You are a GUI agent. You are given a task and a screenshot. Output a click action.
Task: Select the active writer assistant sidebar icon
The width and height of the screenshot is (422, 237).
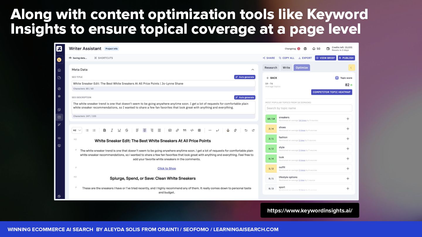click(x=59, y=117)
